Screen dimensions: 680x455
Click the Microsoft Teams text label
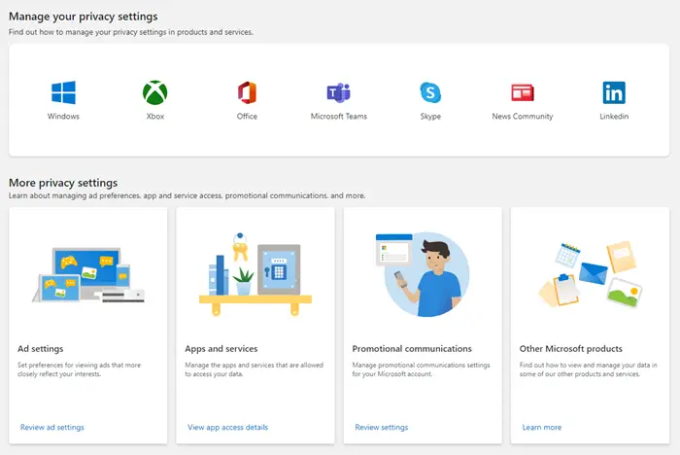click(x=339, y=117)
